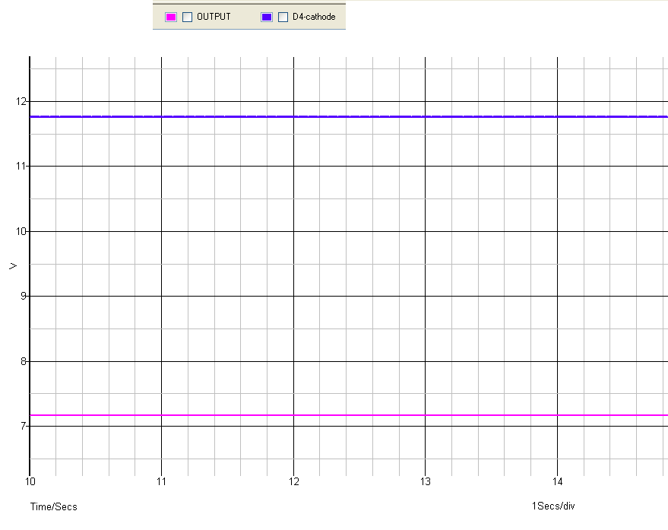668x530 pixels.
Task: Click the 12 value on voltage axis
Action: [21, 101]
